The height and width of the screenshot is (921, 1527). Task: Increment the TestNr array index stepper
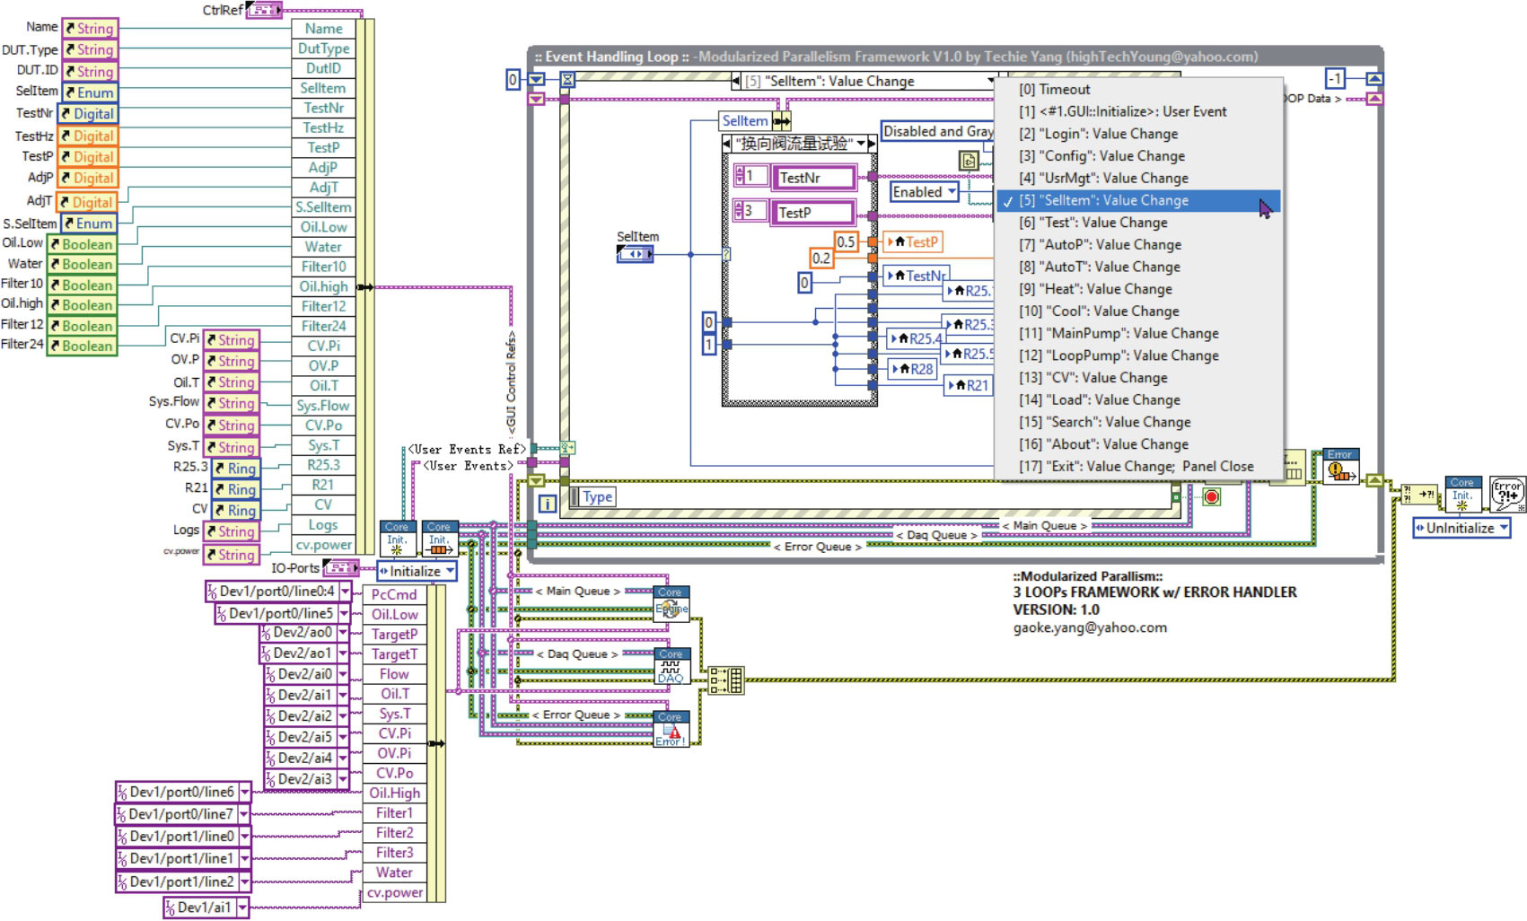(740, 172)
